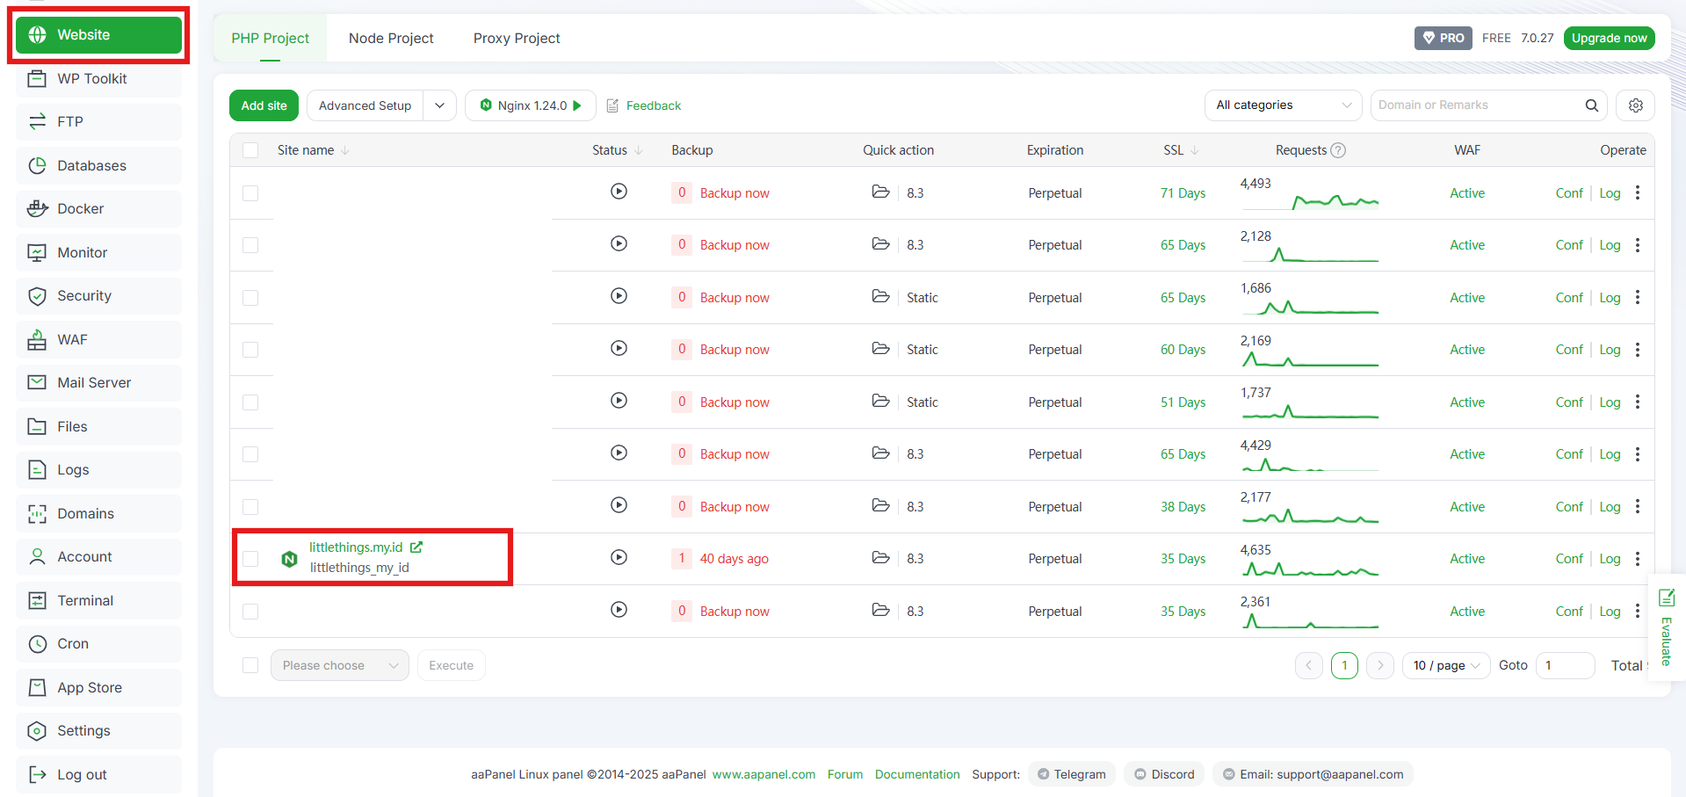The image size is (1686, 797).
Task: Open the Terminal sidebar item
Action: (98, 600)
